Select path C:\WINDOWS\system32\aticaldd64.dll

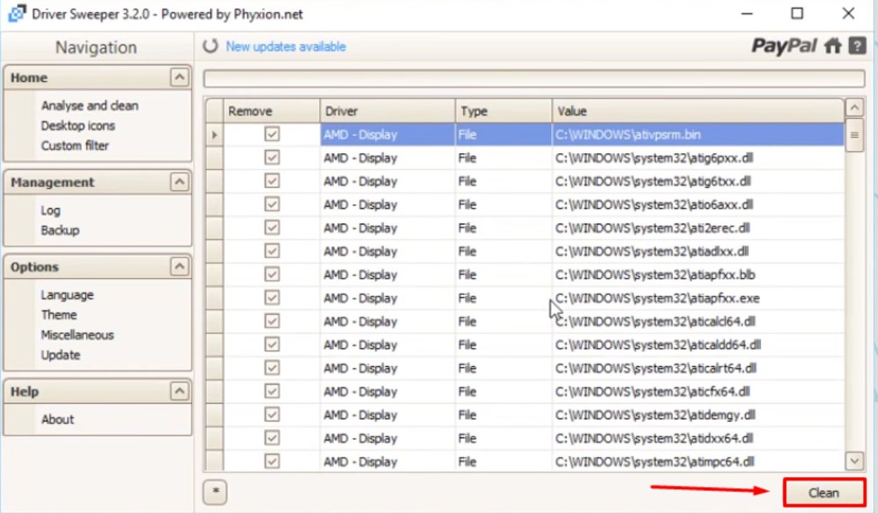658,345
